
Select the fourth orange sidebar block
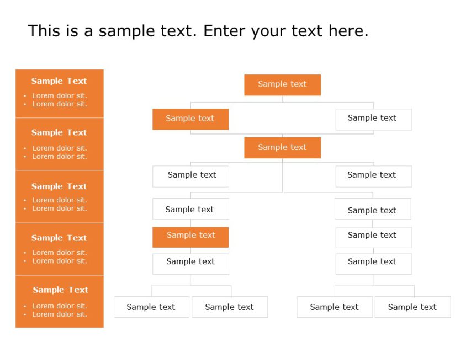[x=60, y=249]
